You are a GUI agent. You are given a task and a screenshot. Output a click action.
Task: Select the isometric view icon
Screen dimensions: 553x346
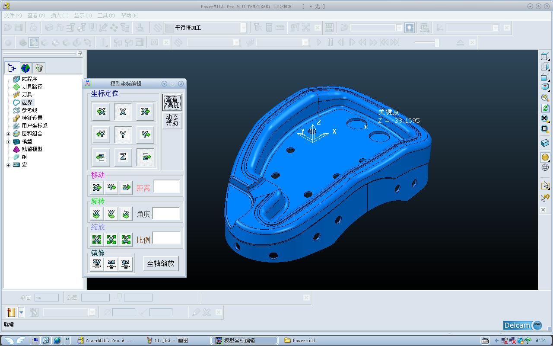pyautogui.click(x=545, y=87)
